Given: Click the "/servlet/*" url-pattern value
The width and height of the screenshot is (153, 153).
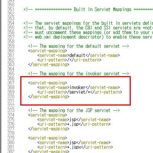Looking at the screenshot, I should (x=79, y=92).
